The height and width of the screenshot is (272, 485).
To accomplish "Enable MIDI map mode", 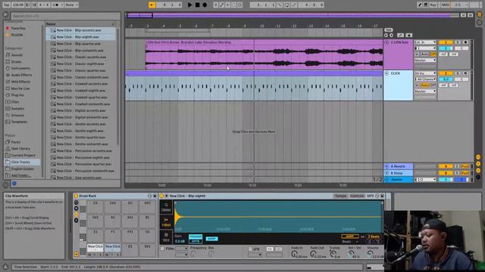I will pos(446,5).
